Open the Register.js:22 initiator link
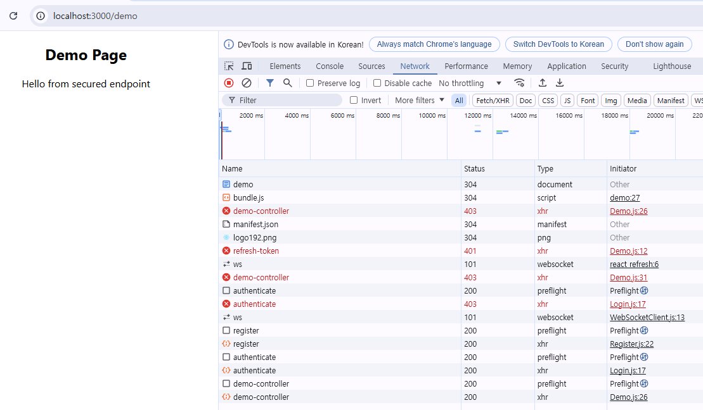Viewport: 703px width, 410px height. [632, 344]
